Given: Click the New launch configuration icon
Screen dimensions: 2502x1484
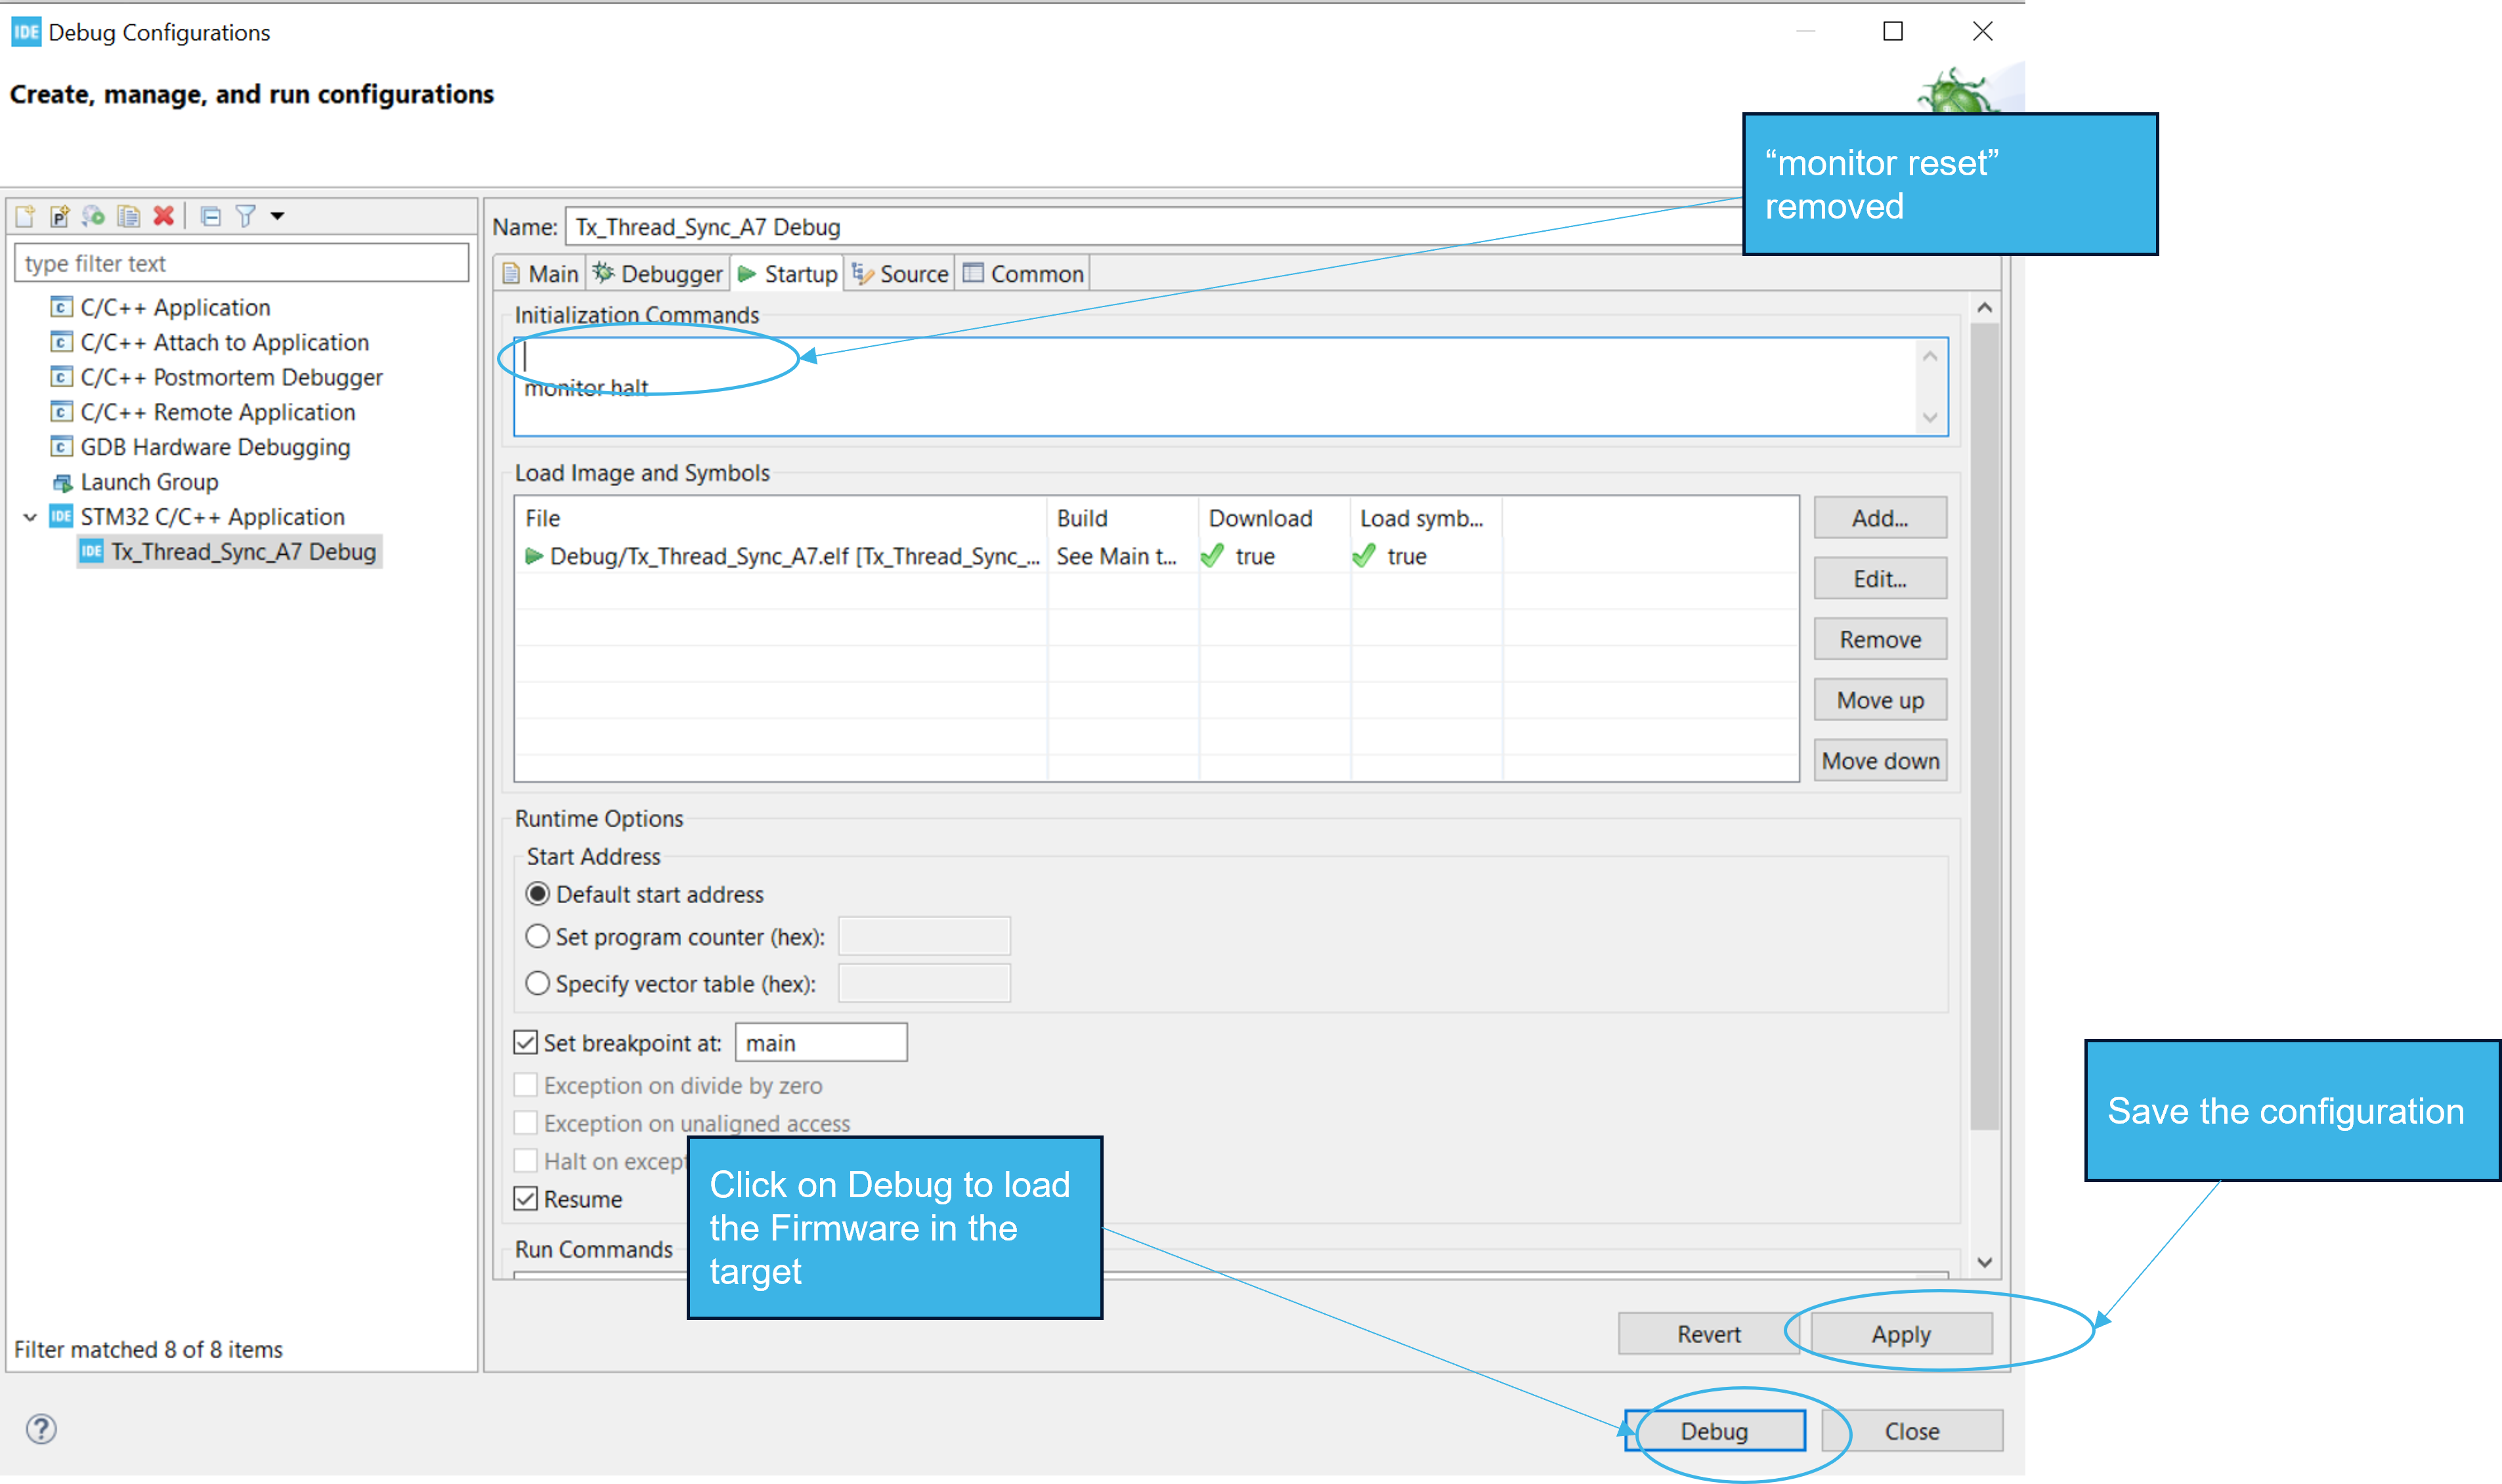Looking at the screenshot, I should click(25, 216).
